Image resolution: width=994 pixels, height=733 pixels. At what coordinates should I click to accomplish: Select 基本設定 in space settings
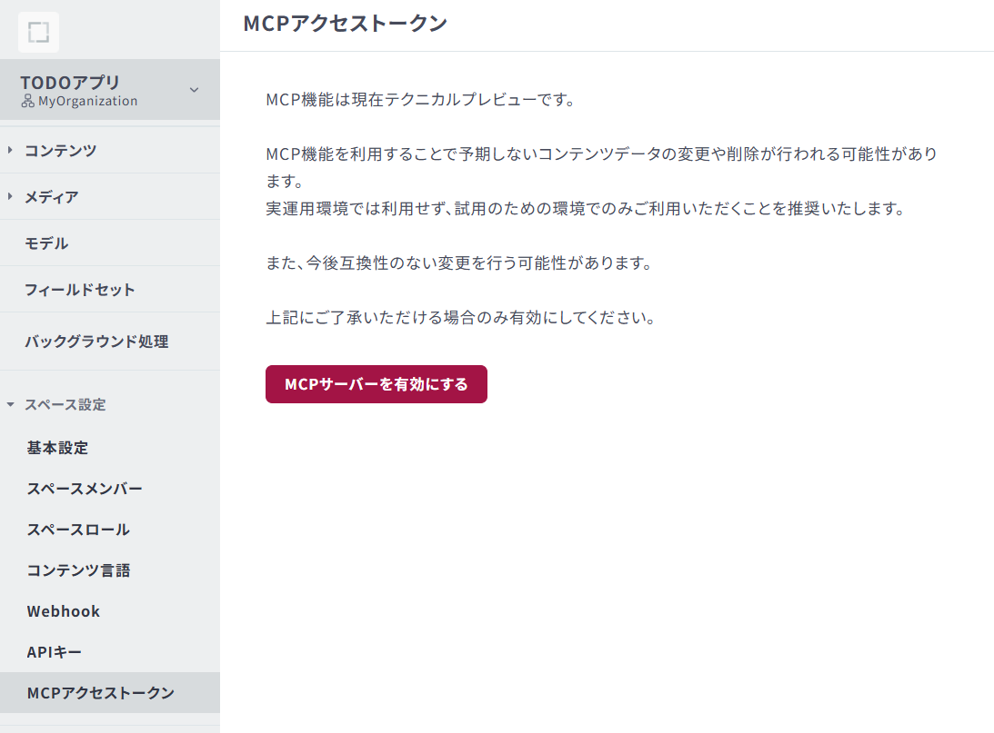coord(57,448)
